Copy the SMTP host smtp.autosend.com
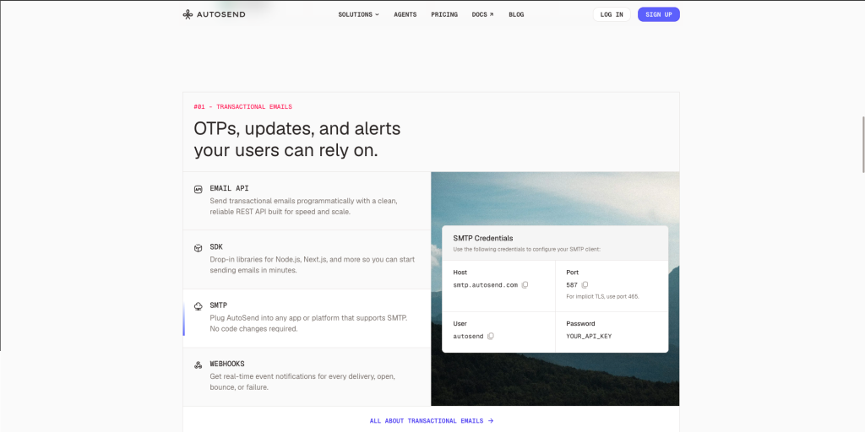This screenshot has width=865, height=432. (x=525, y=285)
